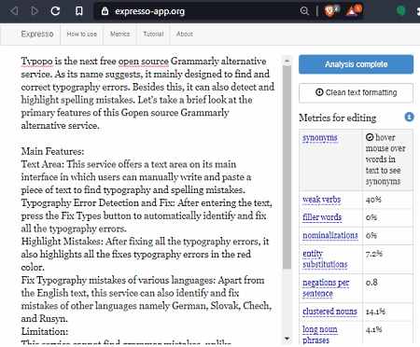Open the Metrics page

pyautogui.click(x=119, y=35)
